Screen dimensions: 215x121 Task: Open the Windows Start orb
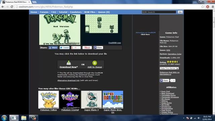[x=4, y=118]
